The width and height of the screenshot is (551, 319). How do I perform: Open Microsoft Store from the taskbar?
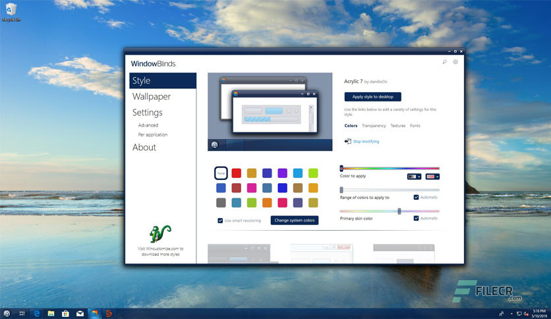(x=65, y=313)
